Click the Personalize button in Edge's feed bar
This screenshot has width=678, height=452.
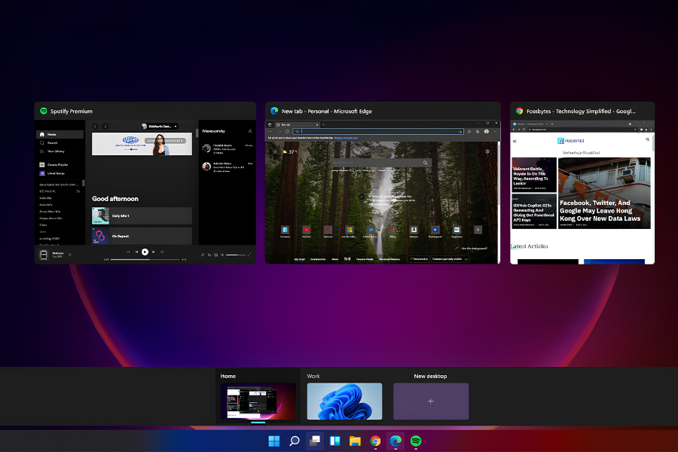419,259
